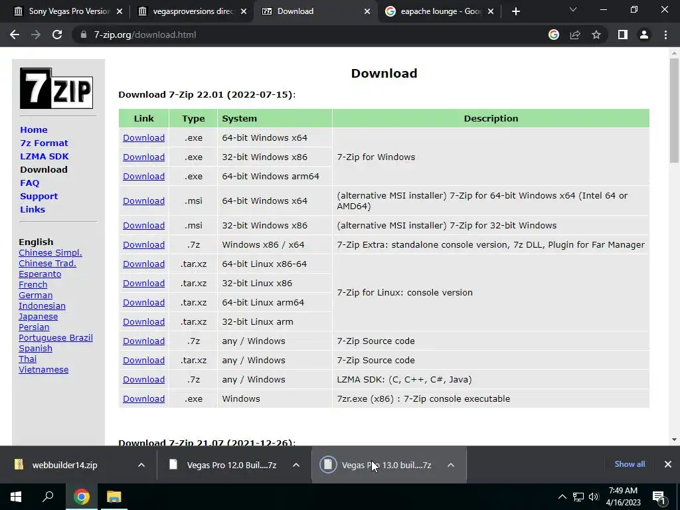Open Vegas Pro 12.0 downloaded file
The width and height of the screenshot is (680, 510).
232,465
